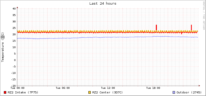The height and width of the screenshot is (96, 206).
Task: Click the yellow RZ2 Center legend swatch
Action: [x=90, y=92]
